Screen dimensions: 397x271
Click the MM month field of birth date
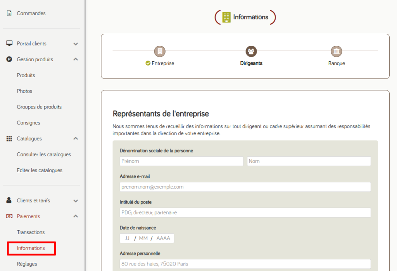click(x=143, y=238)
